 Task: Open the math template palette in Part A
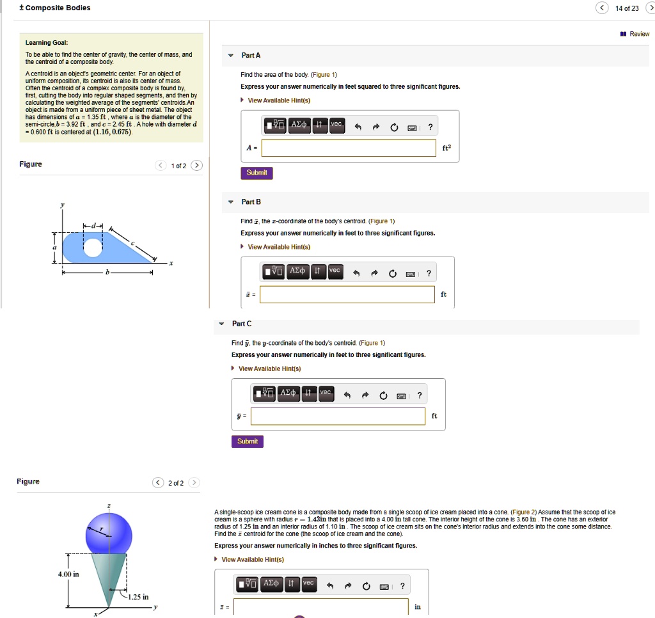pos(275,125)
